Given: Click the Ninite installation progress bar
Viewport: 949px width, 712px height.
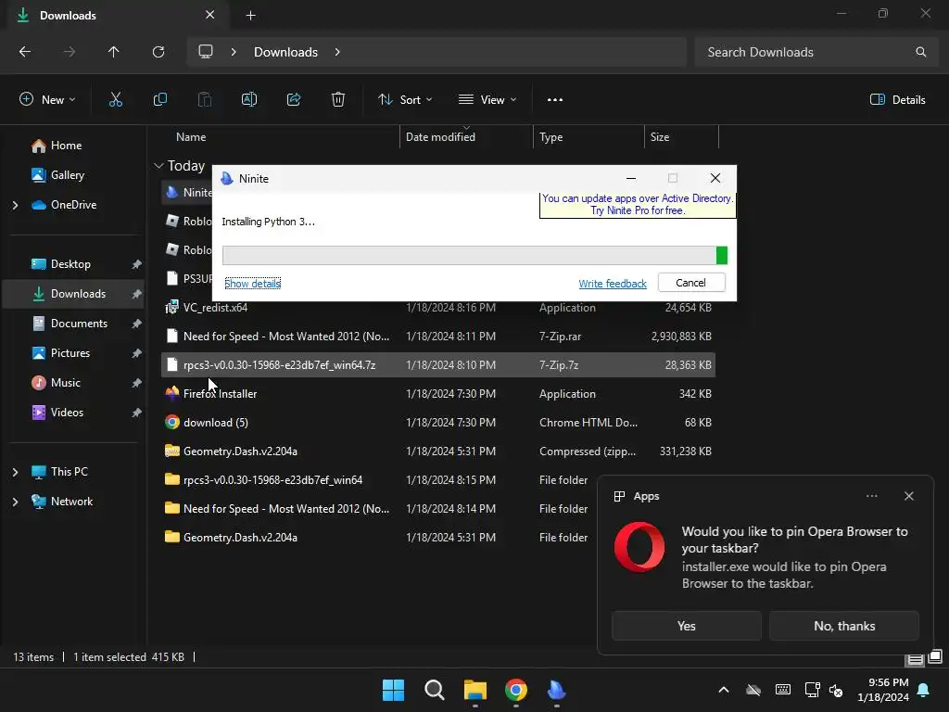Looking at the screenshot, I should [x=475, y=256].
